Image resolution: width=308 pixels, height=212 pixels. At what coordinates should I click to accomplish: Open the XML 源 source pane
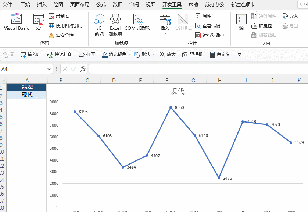(241, 22)
